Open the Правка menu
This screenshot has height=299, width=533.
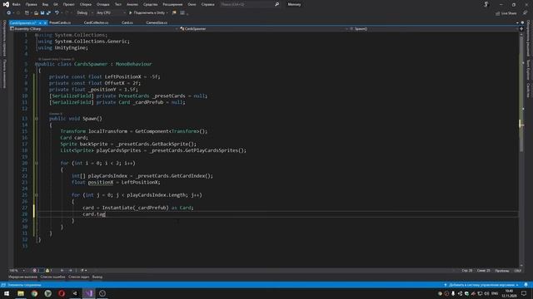[x=32, y=4]
